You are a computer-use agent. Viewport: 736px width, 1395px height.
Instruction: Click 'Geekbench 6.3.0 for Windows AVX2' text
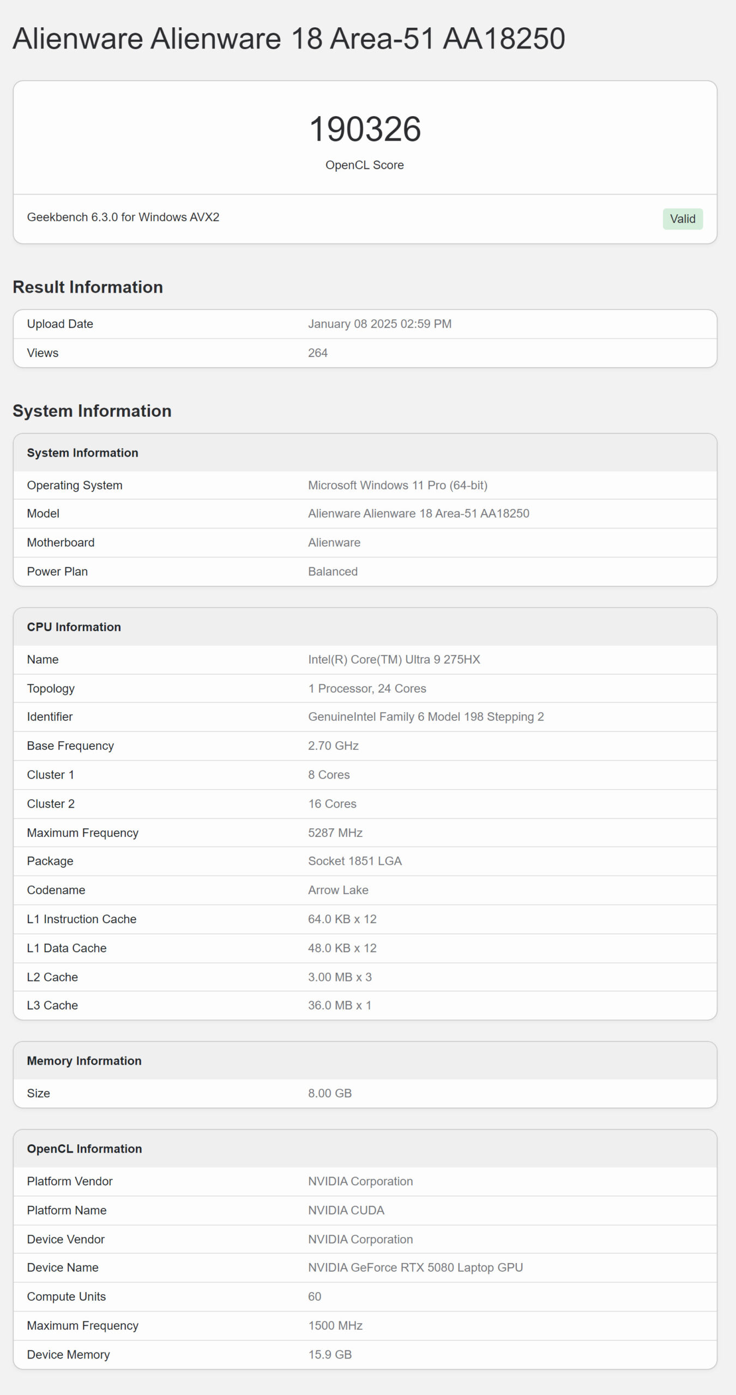click(123, 217)
